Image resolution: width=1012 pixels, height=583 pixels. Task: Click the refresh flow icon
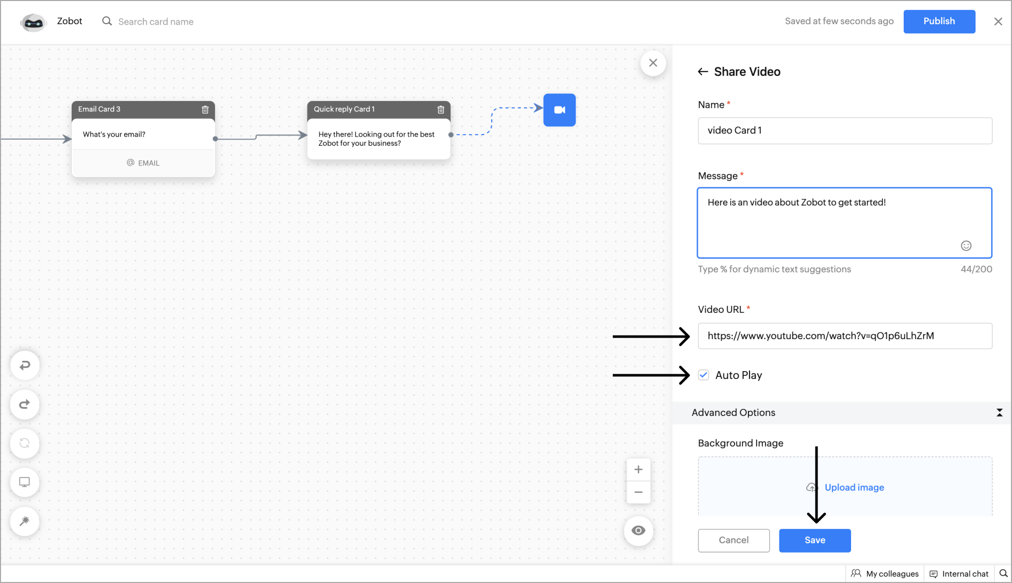pos(24,443)
